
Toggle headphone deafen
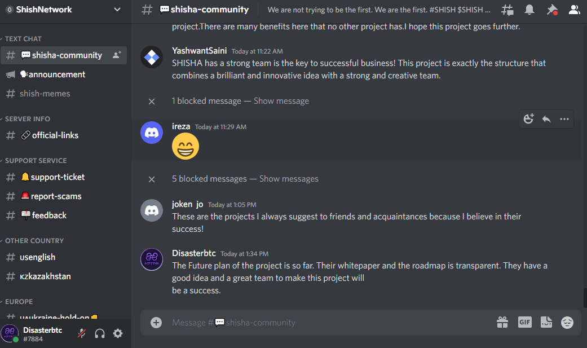tap(100, 333)
